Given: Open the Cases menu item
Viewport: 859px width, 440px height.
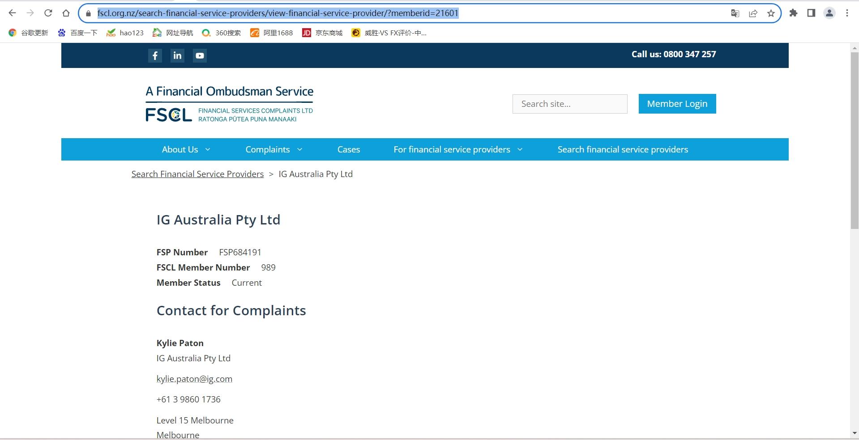Looking at the screenshot, I should coord(349,149).
